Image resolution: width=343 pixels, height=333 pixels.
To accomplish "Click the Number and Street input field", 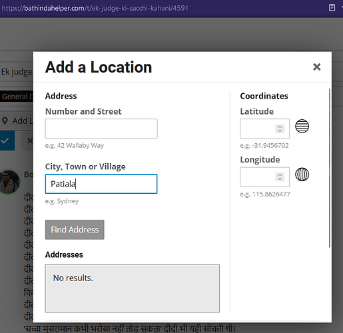I will pos(101,129).
